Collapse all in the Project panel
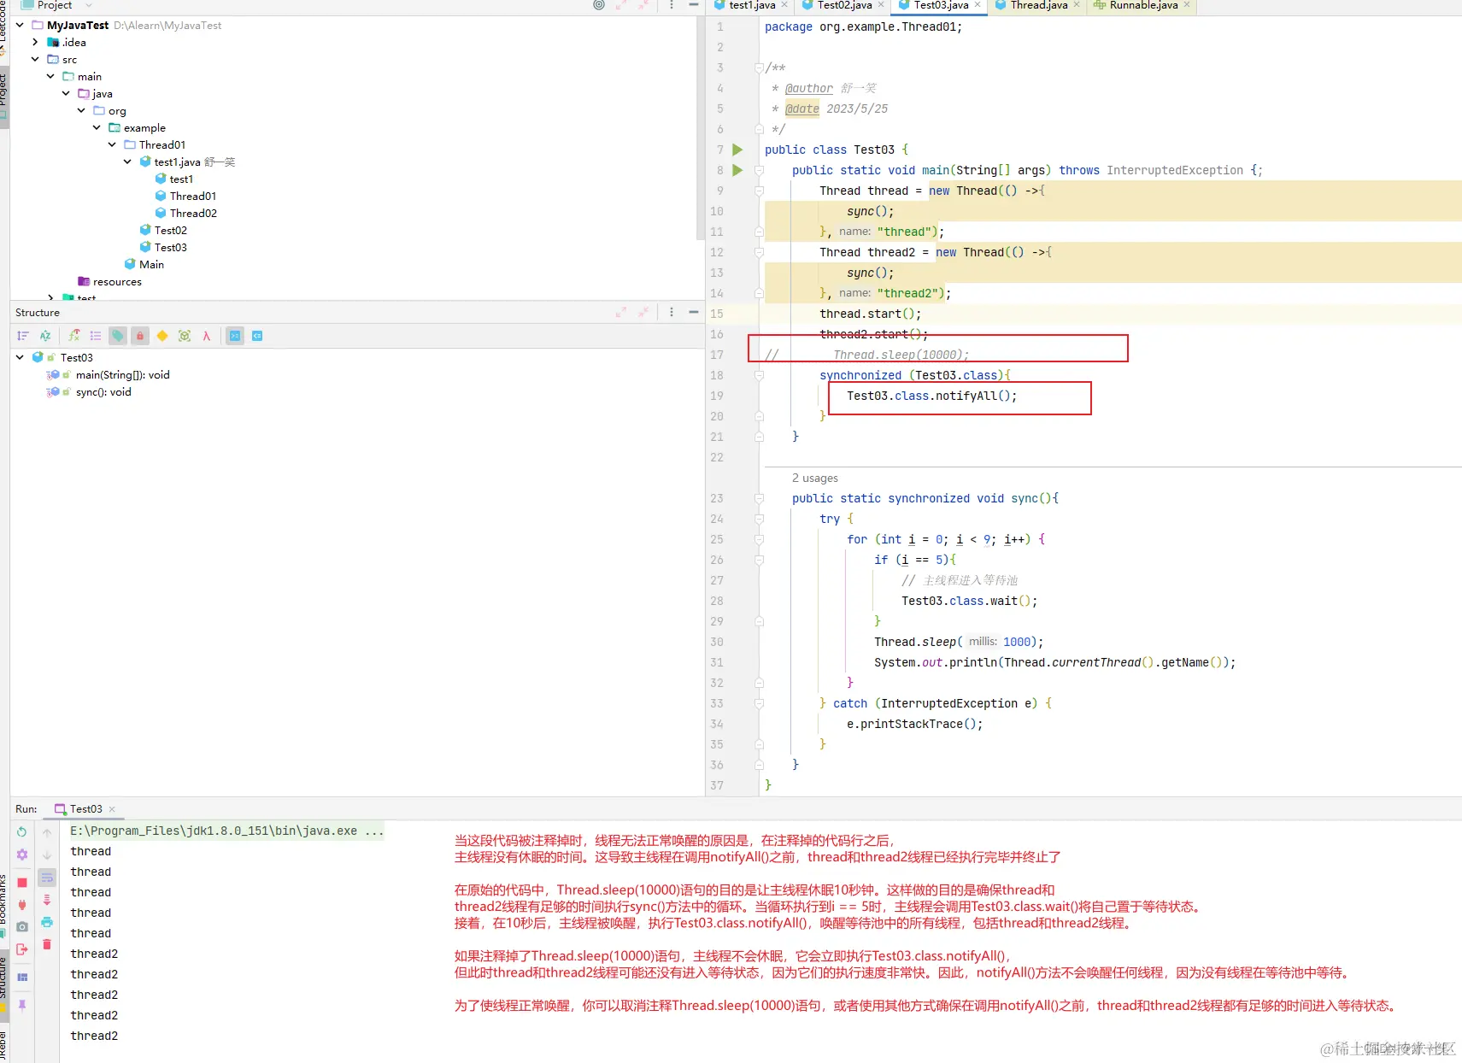This screenshot has width=1462, height=1063. tap(643, 5)
